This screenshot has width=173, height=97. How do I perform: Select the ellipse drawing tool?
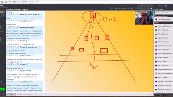click(145, 9)
